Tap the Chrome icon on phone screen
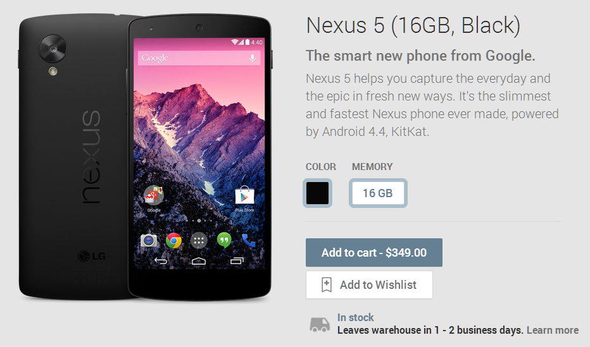Image resolution: width=590 pixels, height=347 pixels. 173,240
